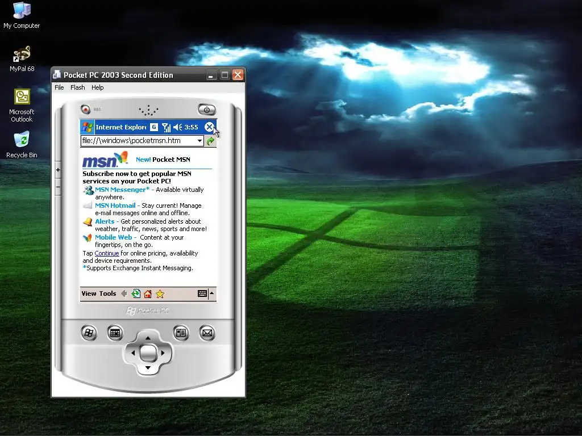This screenshot has height=436, width=582.
Task: Click the D-pad down arrow
Action: tap(148, 368)
